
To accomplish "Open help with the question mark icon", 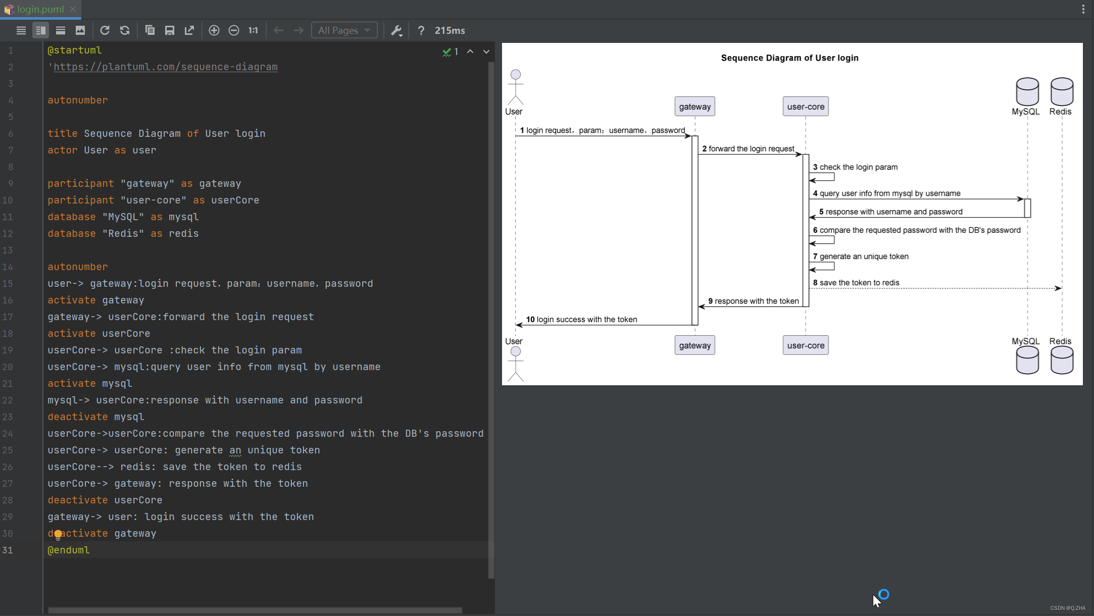I will click(421, 30).
